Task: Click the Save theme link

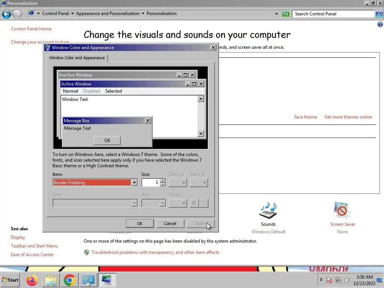Action: 305,117
